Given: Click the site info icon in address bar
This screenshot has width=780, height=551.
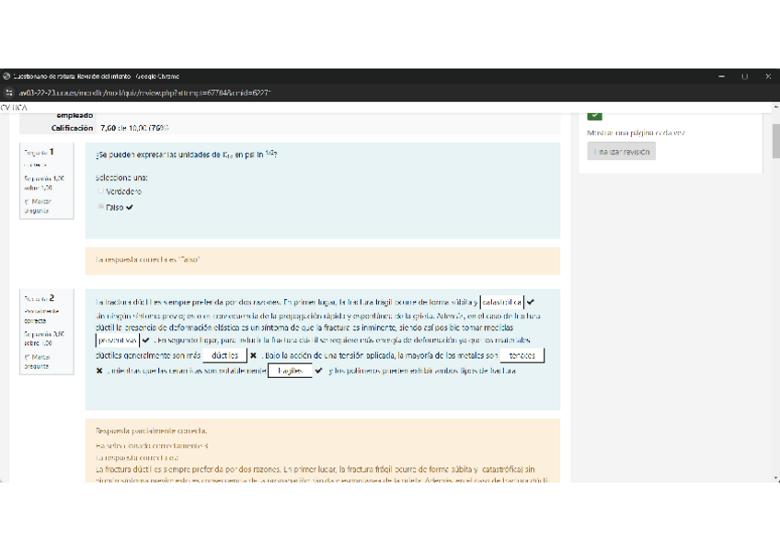Looking at the screenshot, I should pos(9,94).
